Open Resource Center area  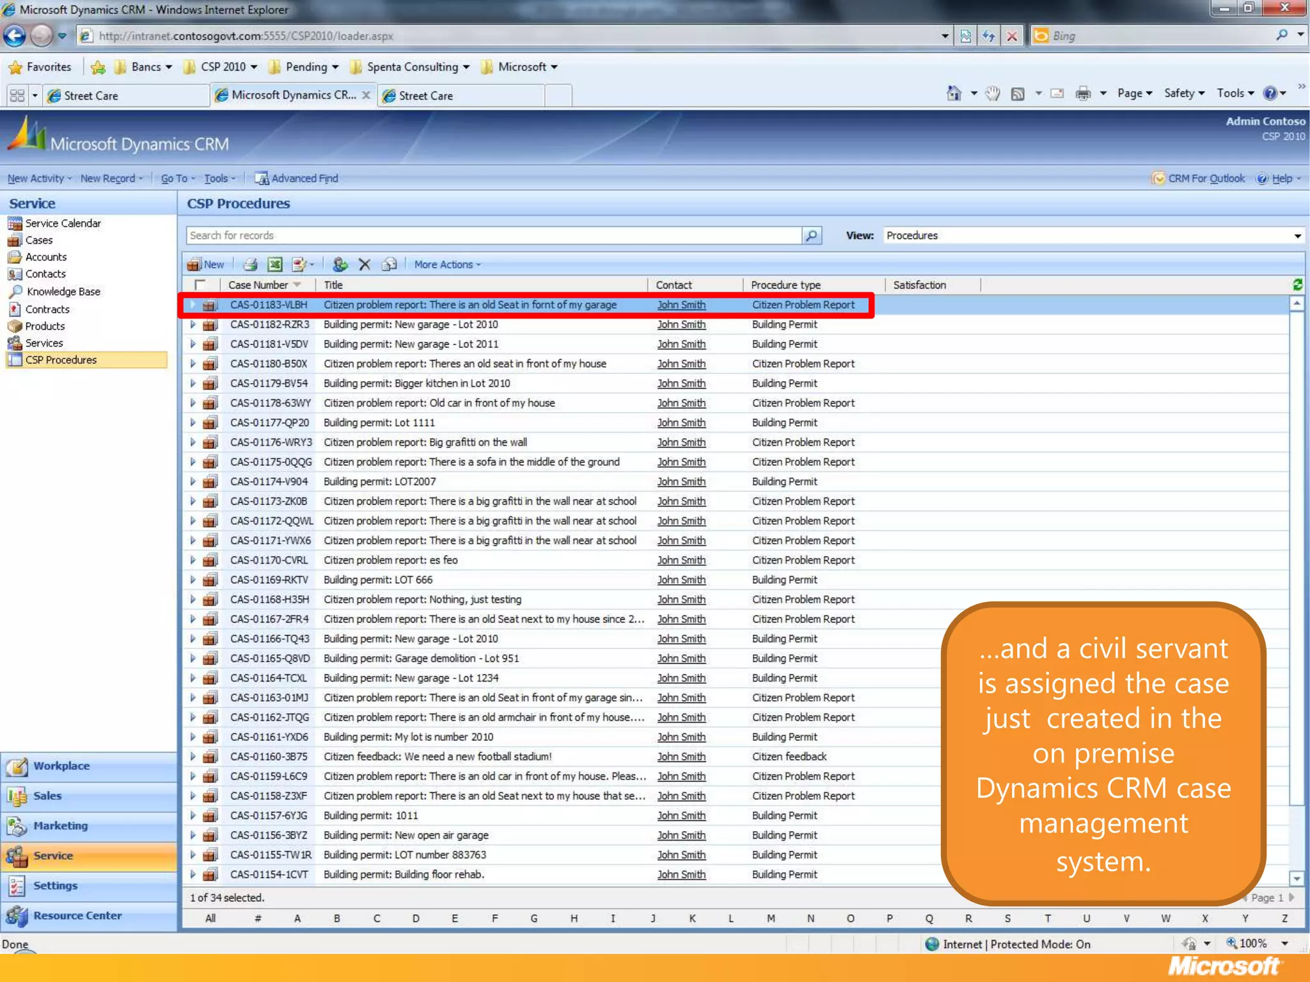(x=89, y=916)
